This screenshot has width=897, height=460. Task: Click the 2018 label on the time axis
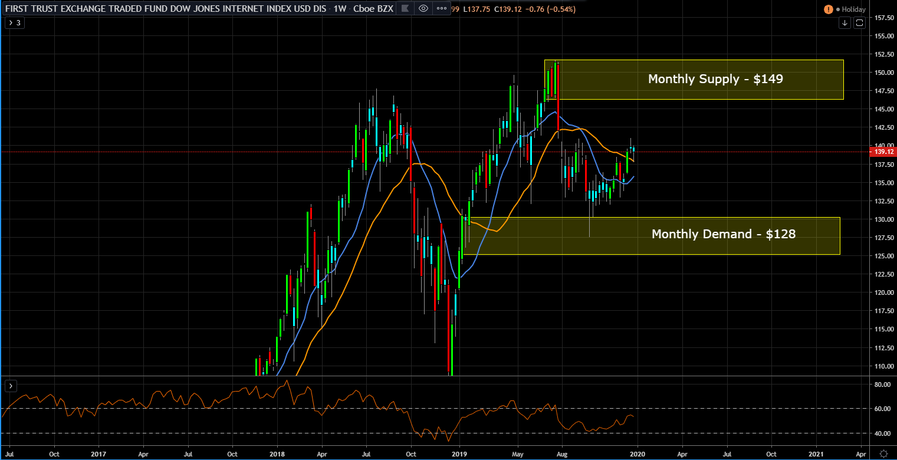[277, 455]
